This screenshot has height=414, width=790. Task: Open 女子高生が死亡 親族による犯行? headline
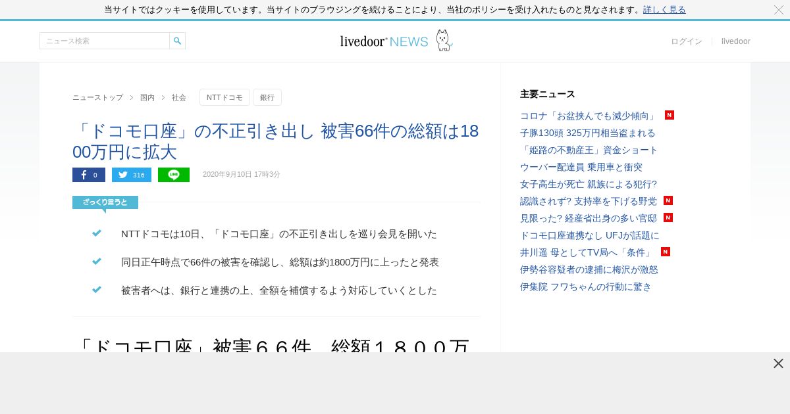(589, 184)
